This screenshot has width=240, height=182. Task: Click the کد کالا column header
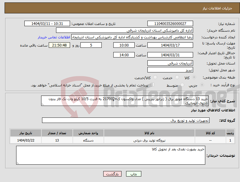[x=210, y=133]
